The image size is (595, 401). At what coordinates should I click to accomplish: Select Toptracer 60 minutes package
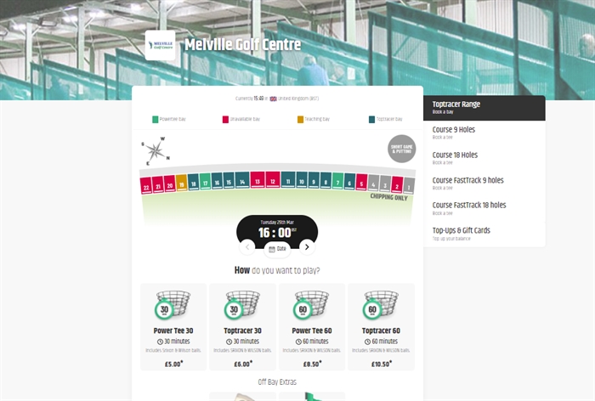pyautogui.click(x=381, y=326)
